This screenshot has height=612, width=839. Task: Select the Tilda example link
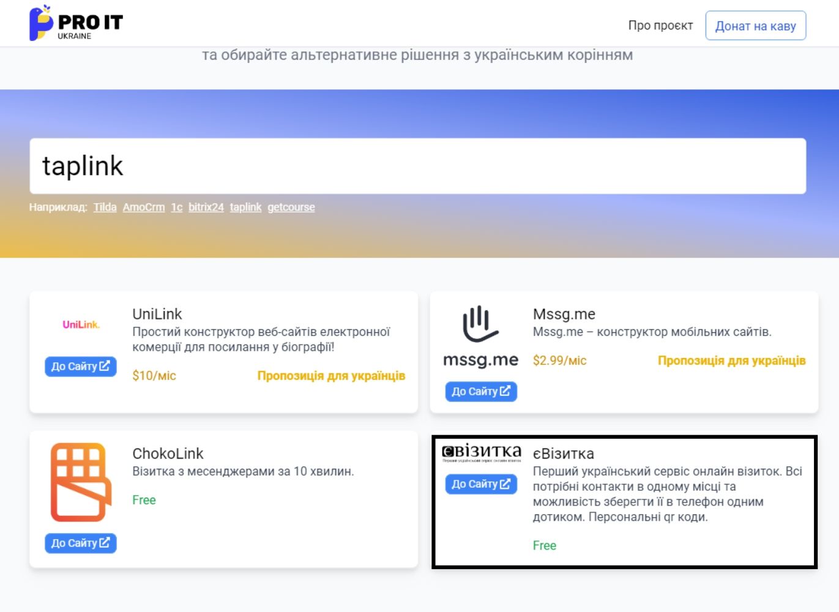click(x=105, y=207)
